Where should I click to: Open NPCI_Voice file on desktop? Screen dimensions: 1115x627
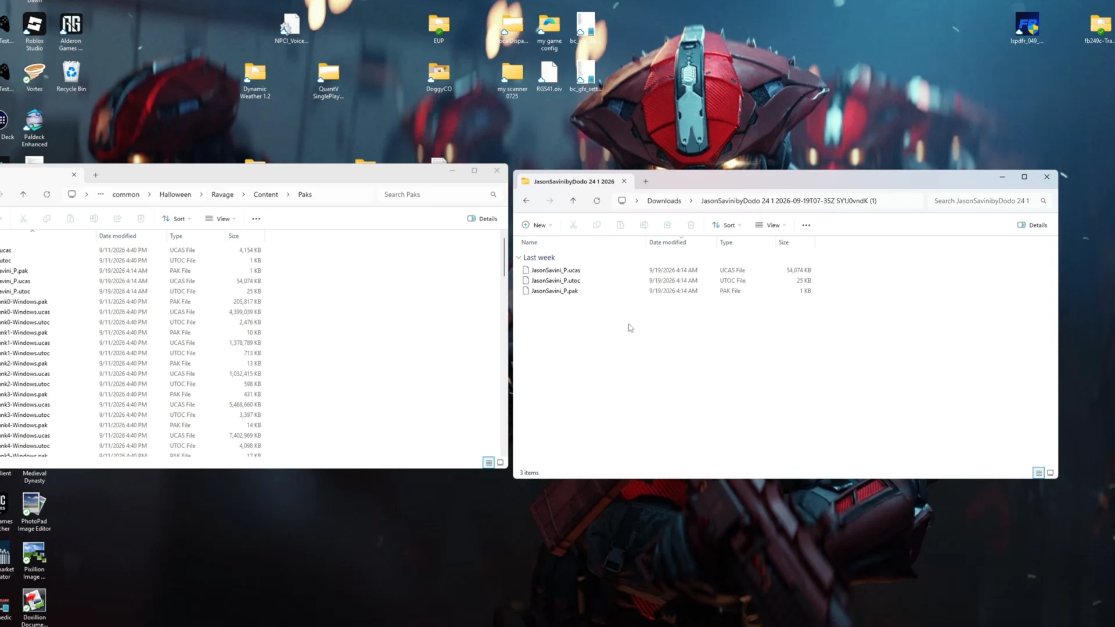point(291,29)
